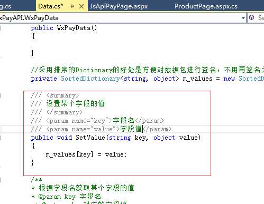The width and height of the screenshot is (264, 204).
Task: Click the SetValue method name
Action: [90, 138]
